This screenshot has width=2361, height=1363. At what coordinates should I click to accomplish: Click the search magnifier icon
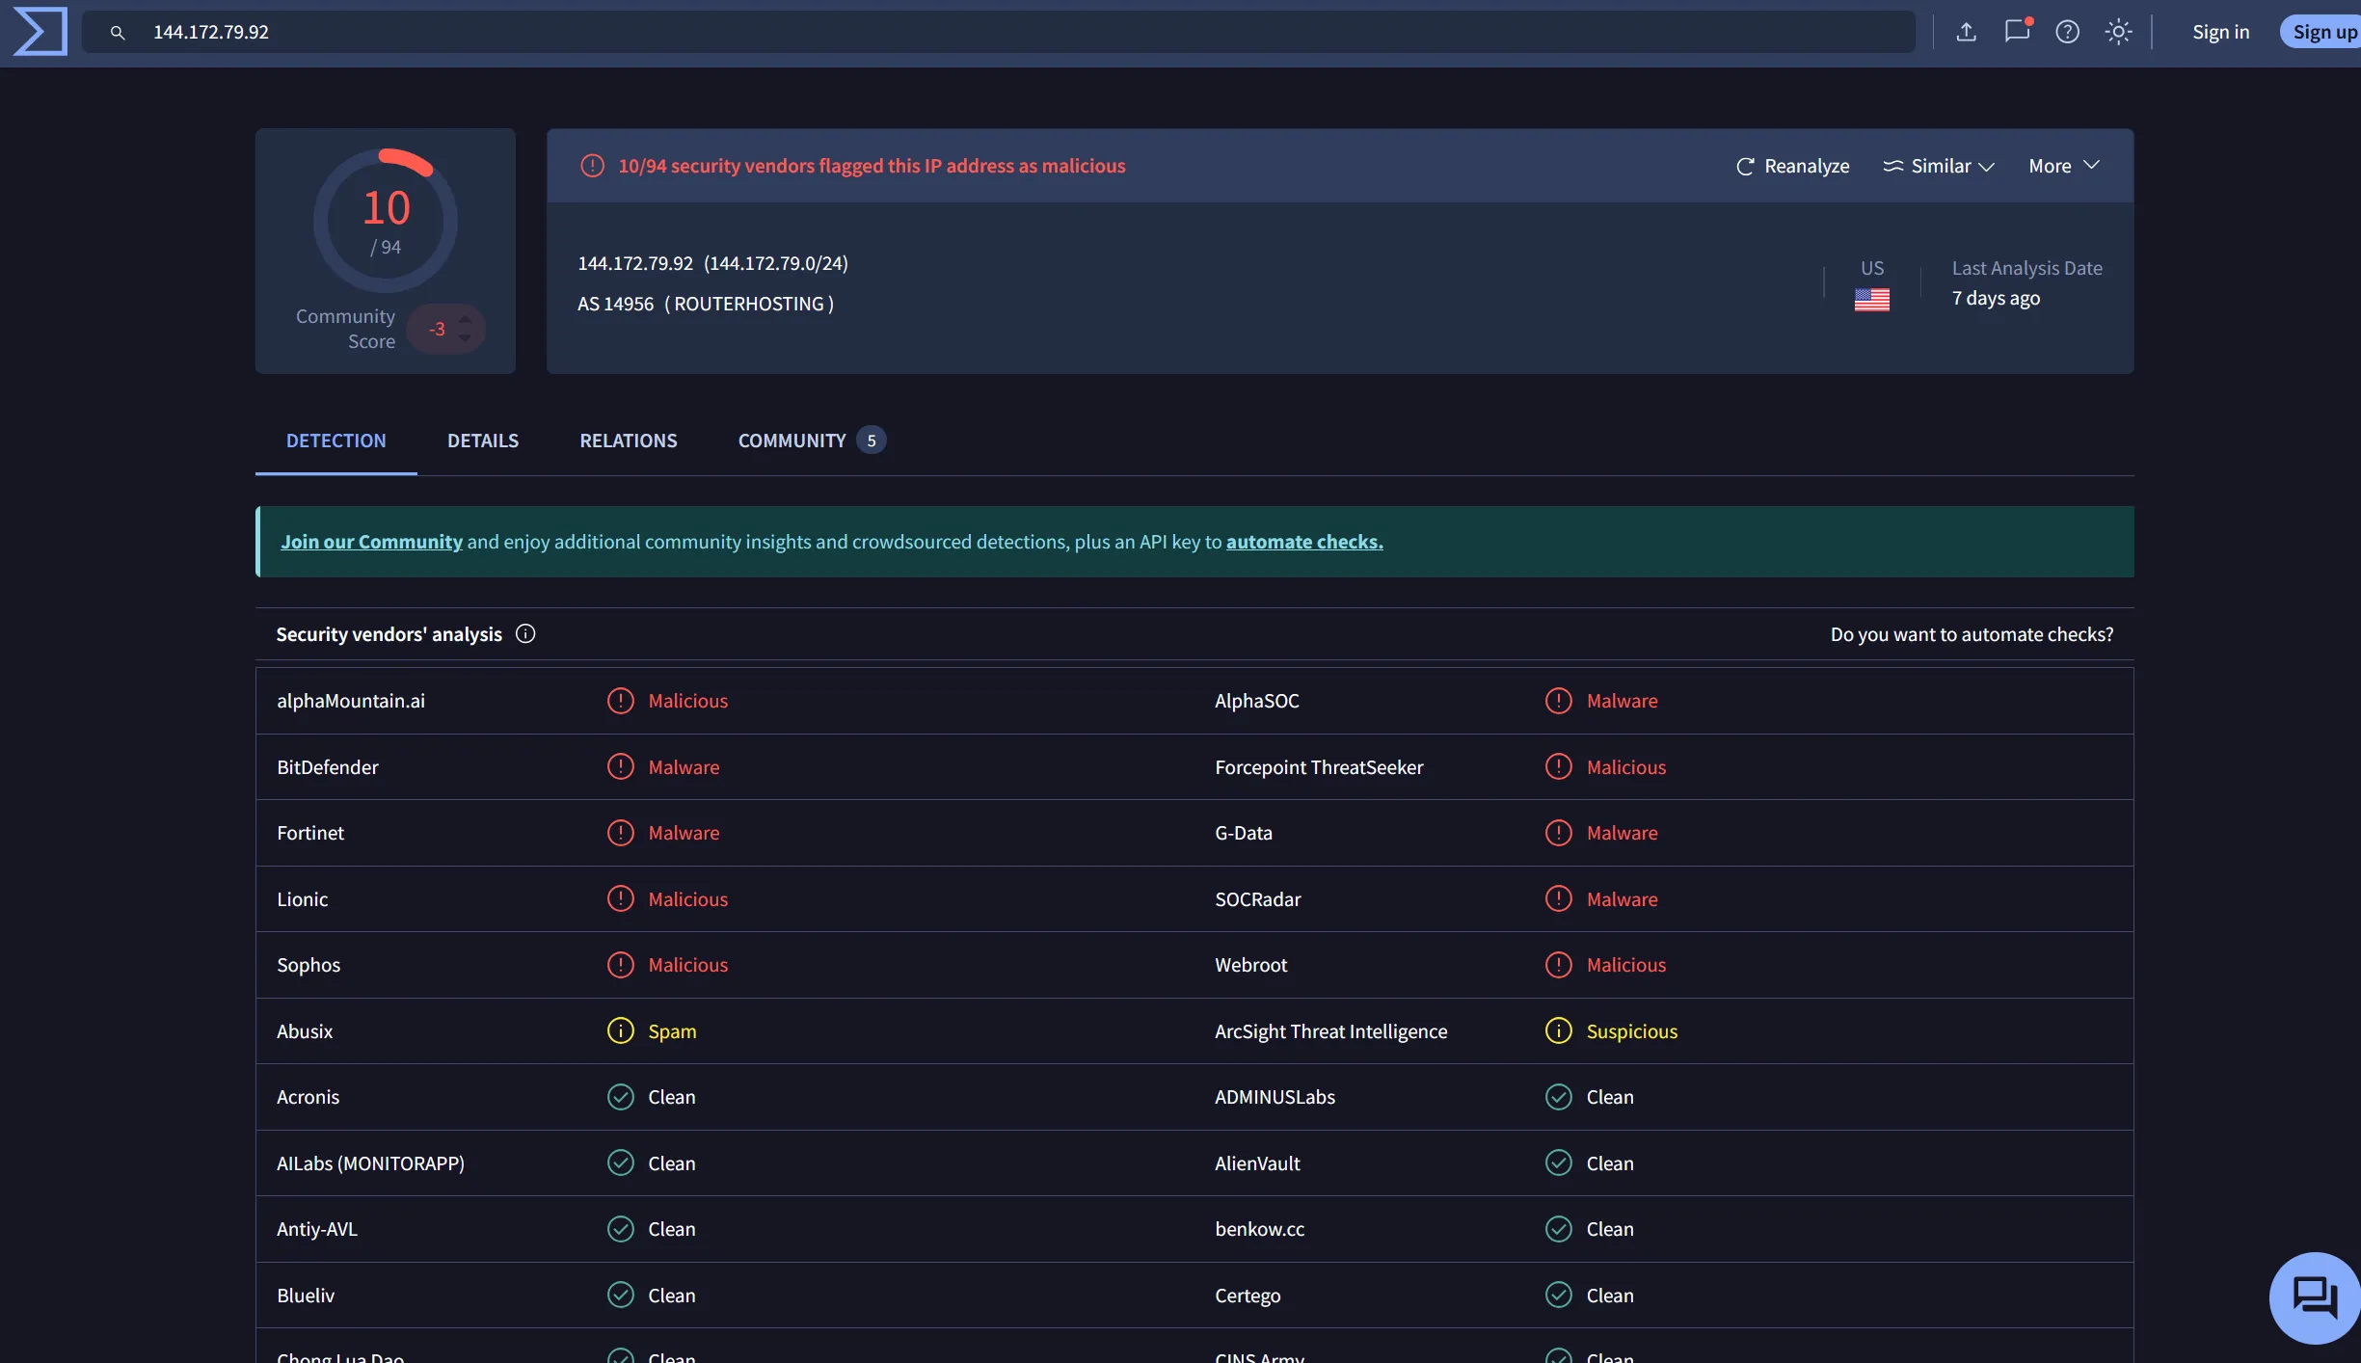coord(118,33)
